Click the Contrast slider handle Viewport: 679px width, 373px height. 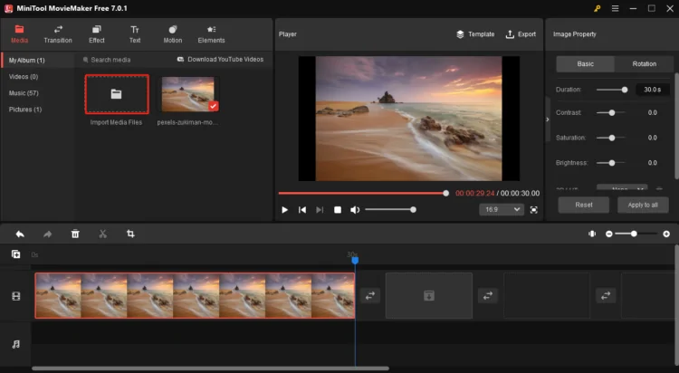click(612, 112)
